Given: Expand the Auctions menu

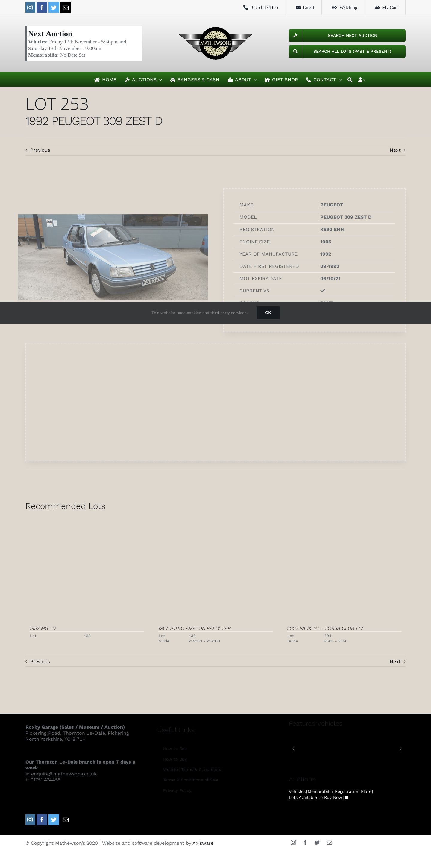Looking at the screenshot, I should pos(143,80).
